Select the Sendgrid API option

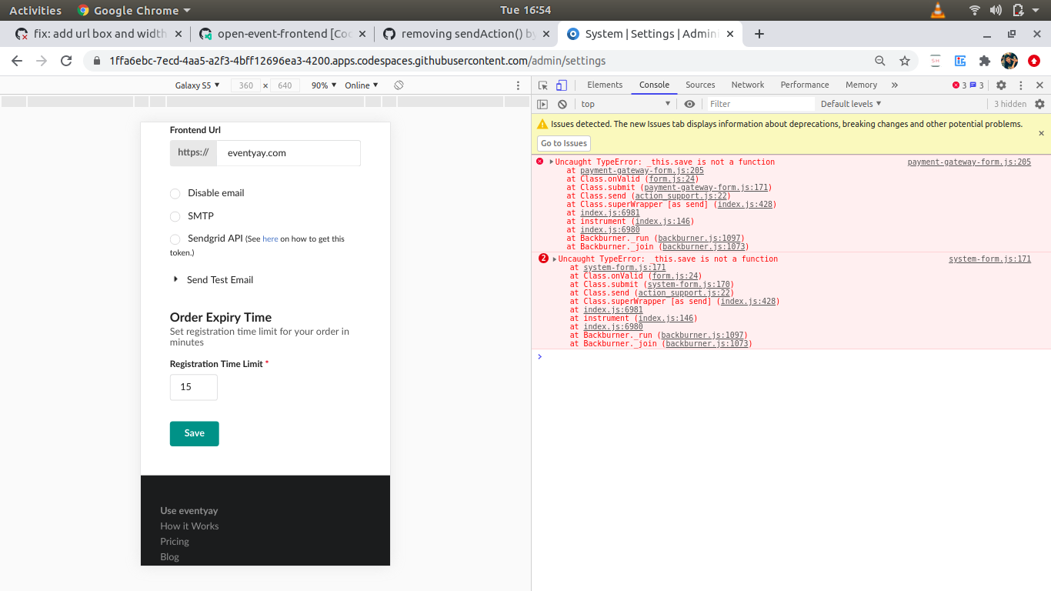click(x=175, y=239)
